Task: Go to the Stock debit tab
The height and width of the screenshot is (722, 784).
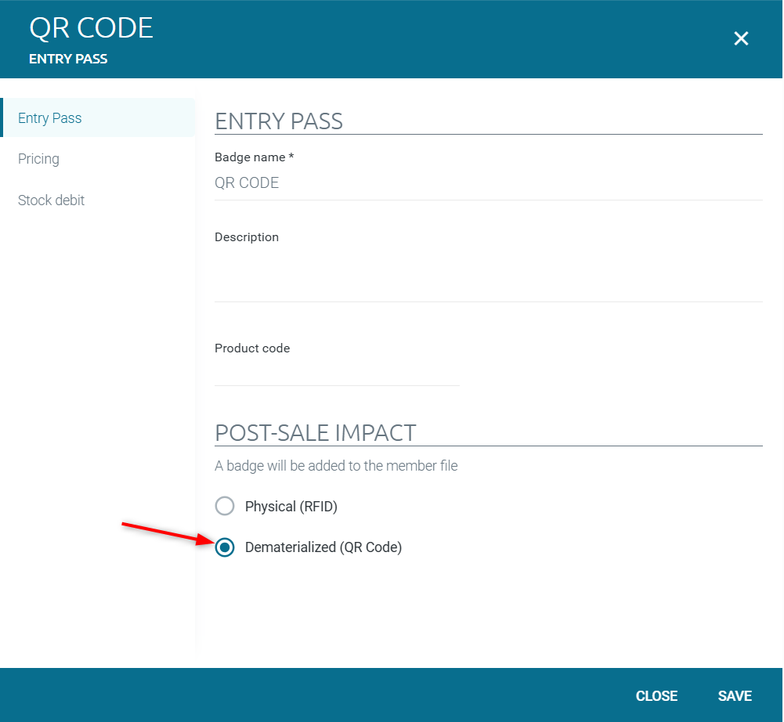Action: coord(51,200)
